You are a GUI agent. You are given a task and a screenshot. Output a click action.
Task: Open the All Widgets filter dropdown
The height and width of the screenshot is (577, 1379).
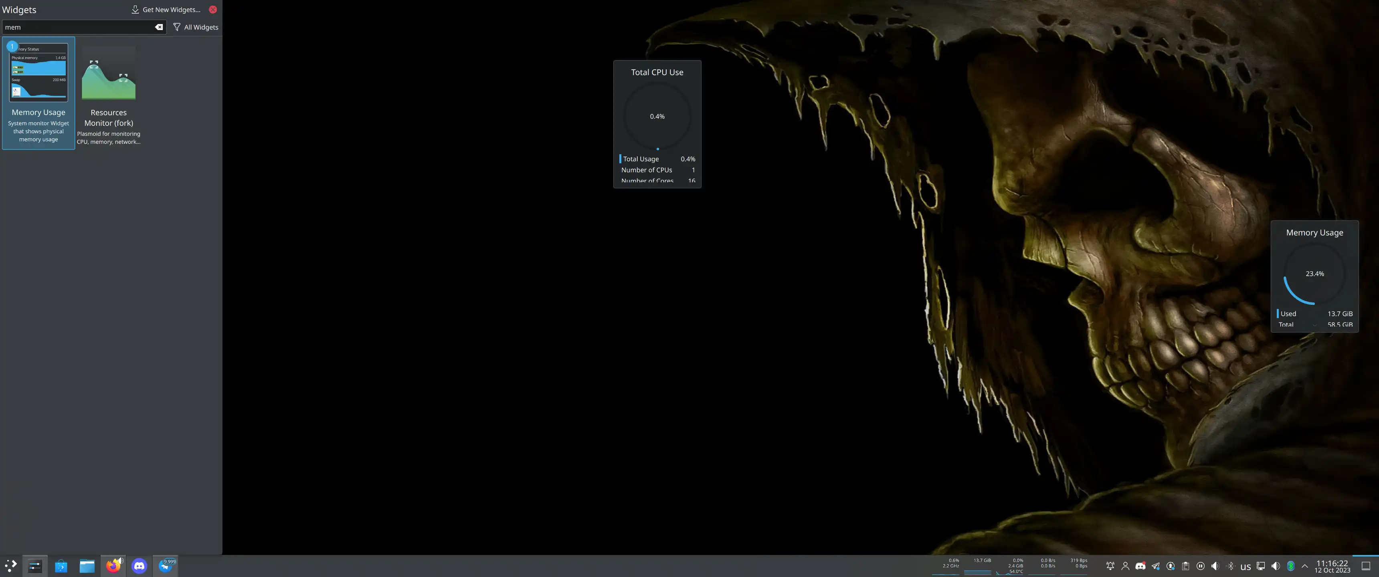coord(195,27)
